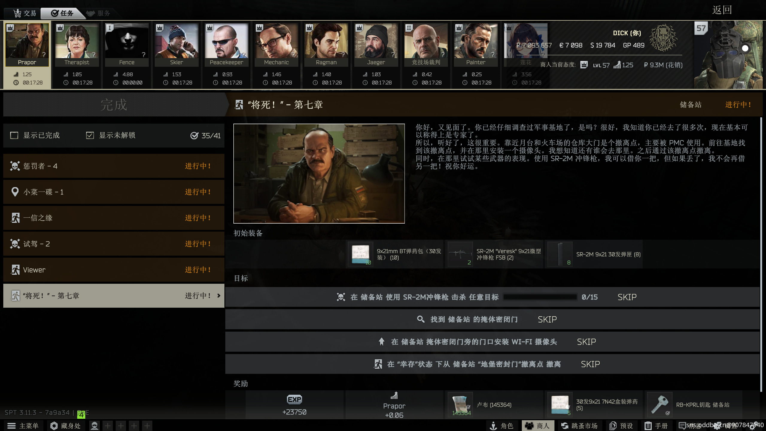Open the 手册 handbook
Screen dimensions: 766x431
click(x=656, y=426)
